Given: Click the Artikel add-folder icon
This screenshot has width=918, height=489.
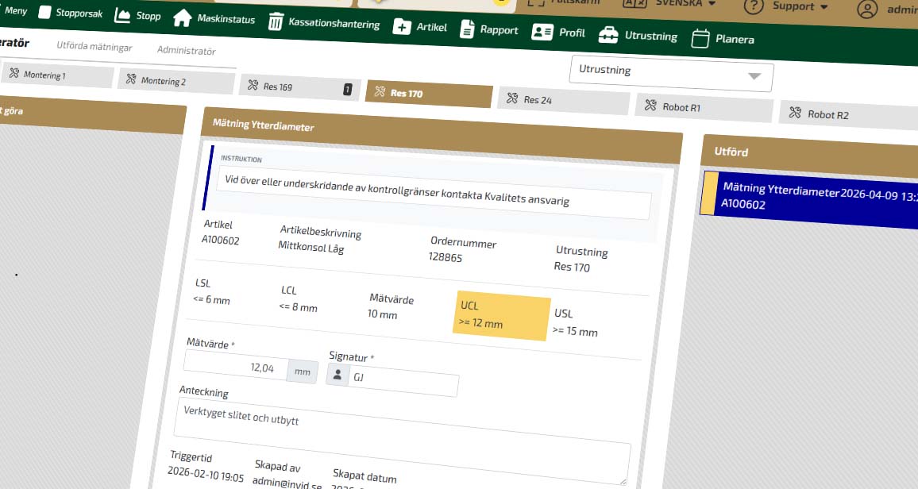Looking at the screenshot, I should point(402,27).
